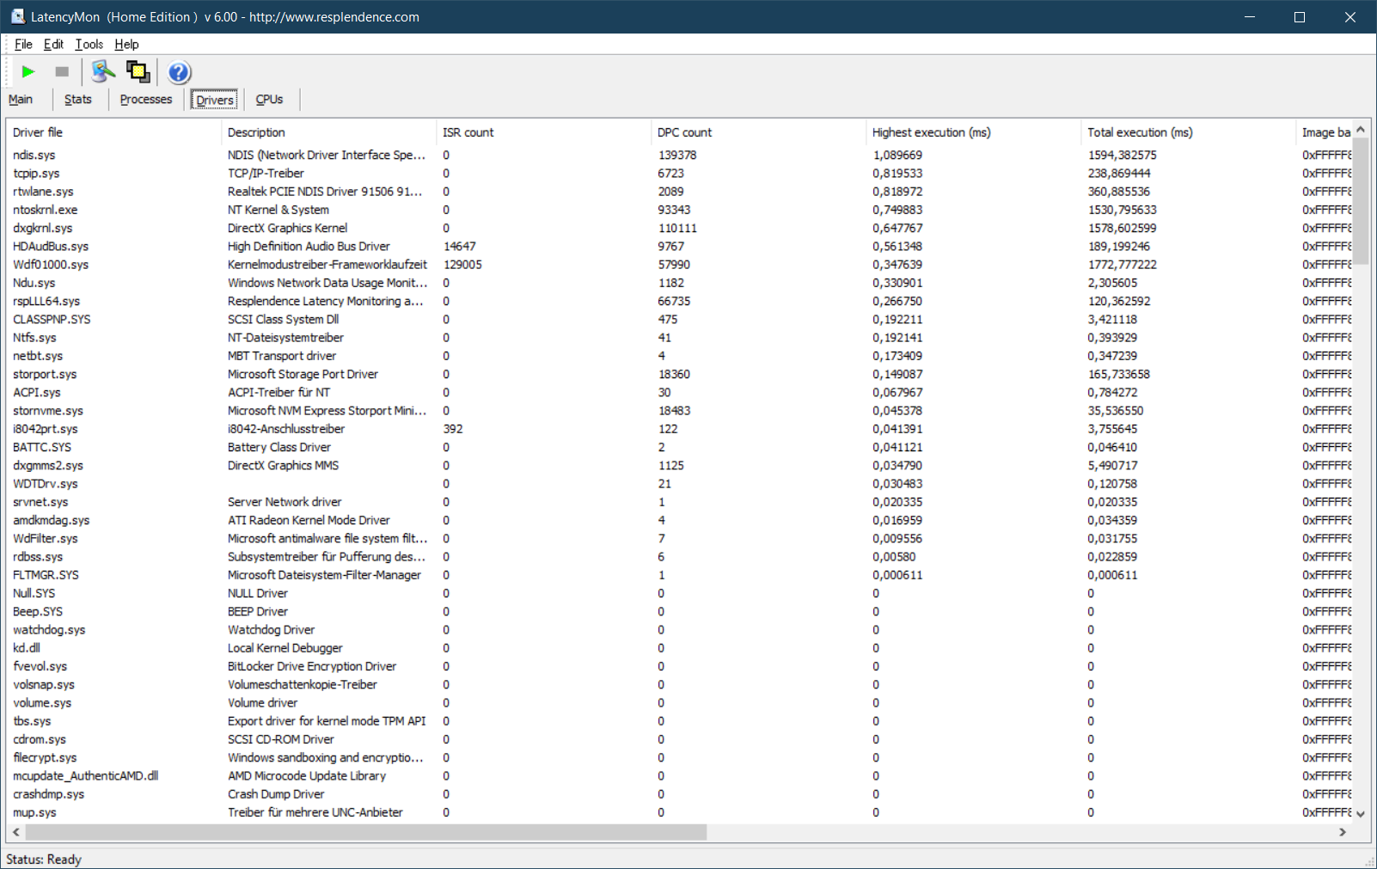Switch to the CPUs tab
The image size is (1377, 869).
click(x=269, y=100)
